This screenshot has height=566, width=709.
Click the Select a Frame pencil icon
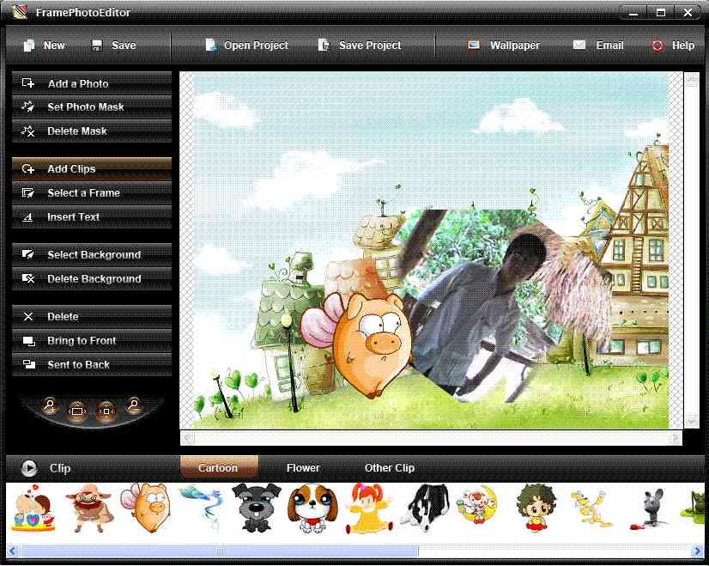[28, 193]
